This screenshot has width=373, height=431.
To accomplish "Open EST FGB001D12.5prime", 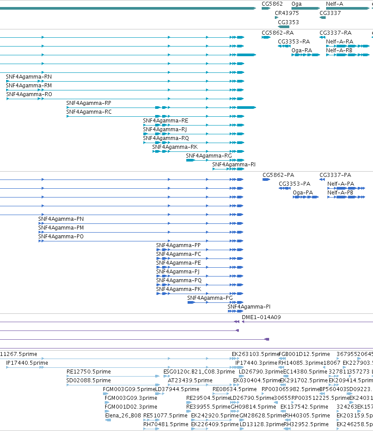I will coord(304,354).
